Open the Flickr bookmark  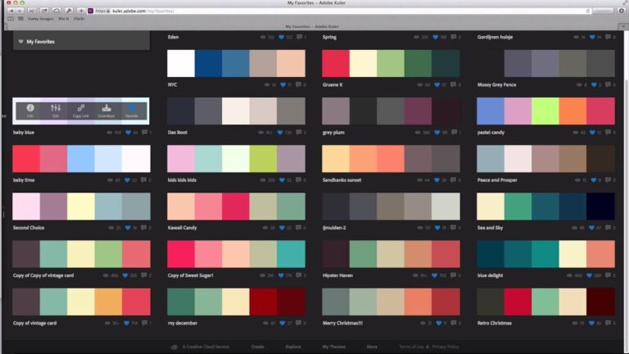pos(79,19)
